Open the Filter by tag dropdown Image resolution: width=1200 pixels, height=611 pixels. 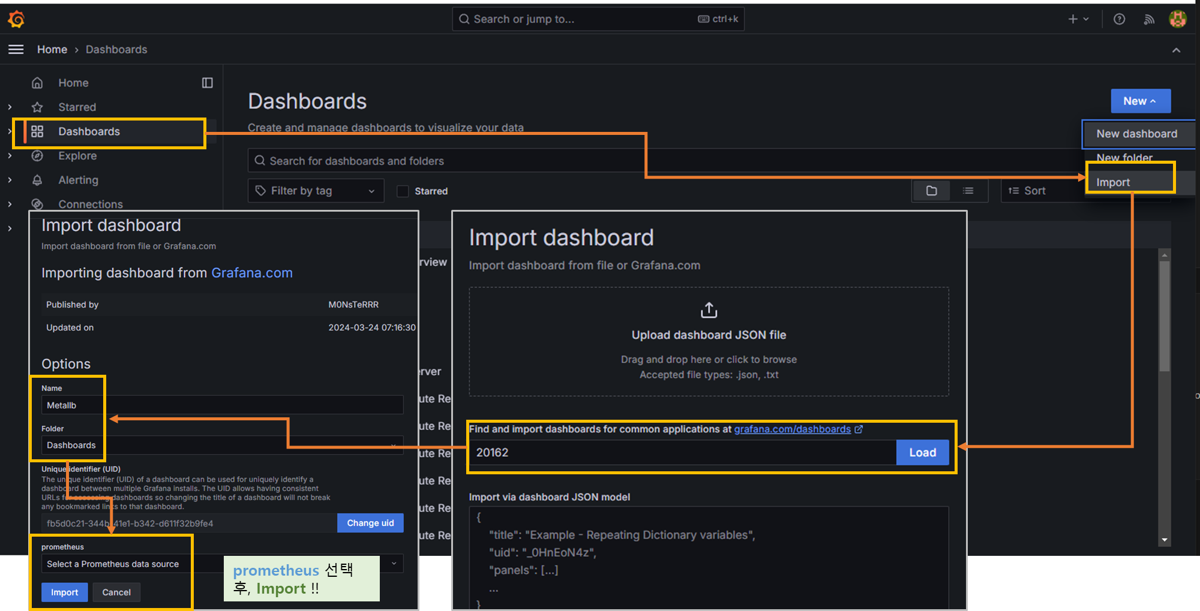(x=316, y=191)
